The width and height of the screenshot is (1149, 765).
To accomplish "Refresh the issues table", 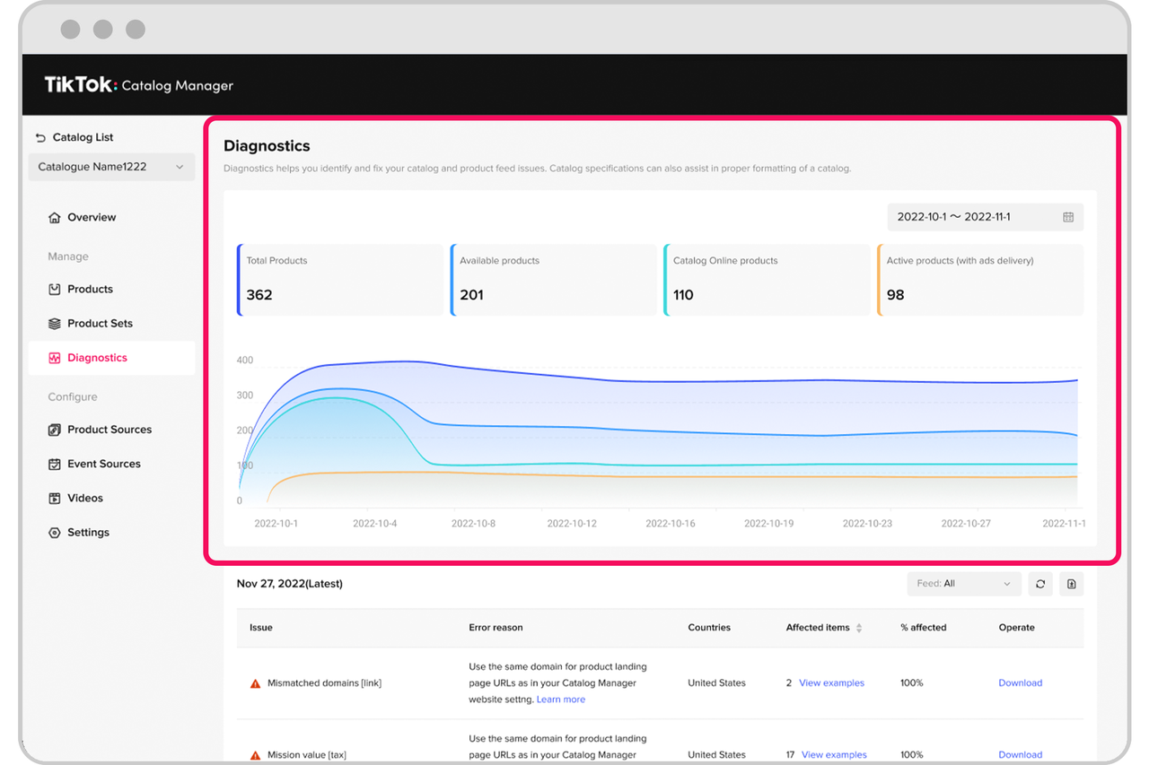I will [1039, 584].
